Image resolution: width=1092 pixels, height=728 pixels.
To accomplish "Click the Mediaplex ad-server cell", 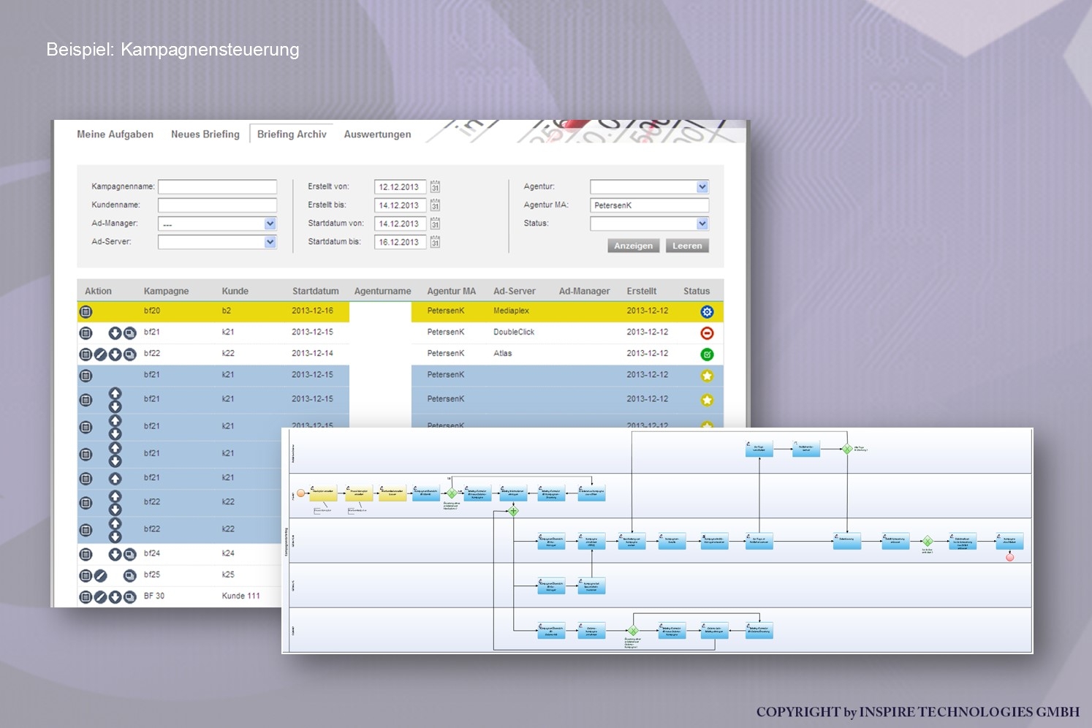I will 512,311.
